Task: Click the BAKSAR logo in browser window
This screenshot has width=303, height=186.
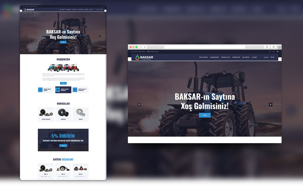Action: (144, 57)
